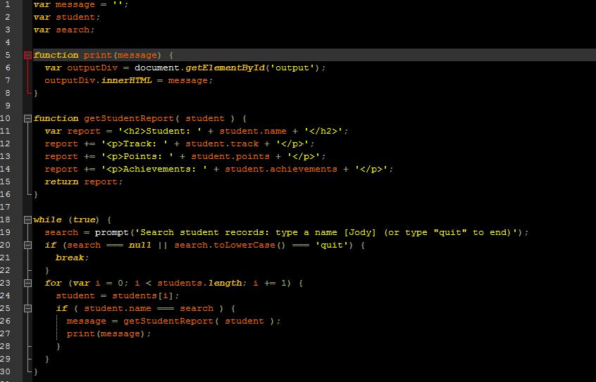Screen dimensions: 596x382
Task: Click line number 1 in the gutter
Action: pyautogui.click(x=7, y=4)
